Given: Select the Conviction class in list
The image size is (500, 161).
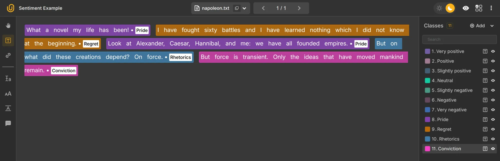Looking at the screenshot, I should click(x=449, y=149).
